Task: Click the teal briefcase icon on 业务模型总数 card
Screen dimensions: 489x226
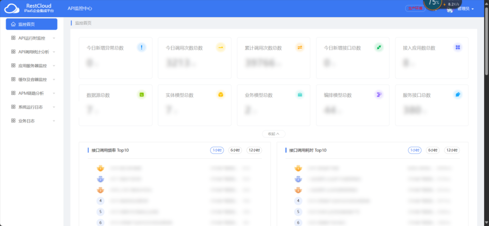Action: [x=300, y=94]
